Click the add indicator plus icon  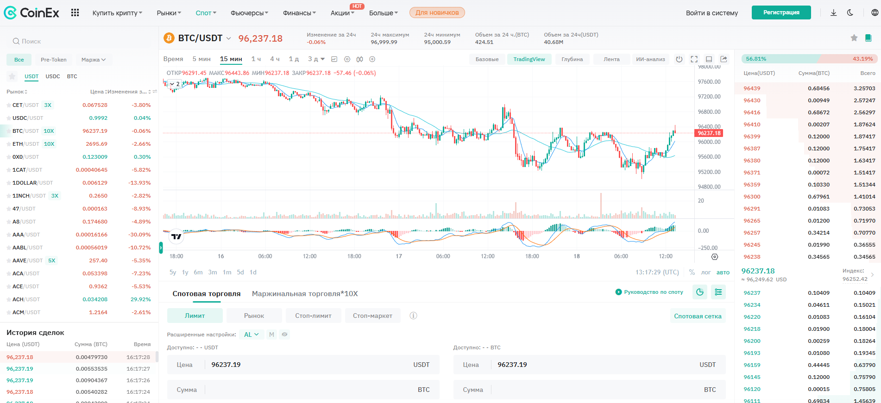(x=372, y=59)
